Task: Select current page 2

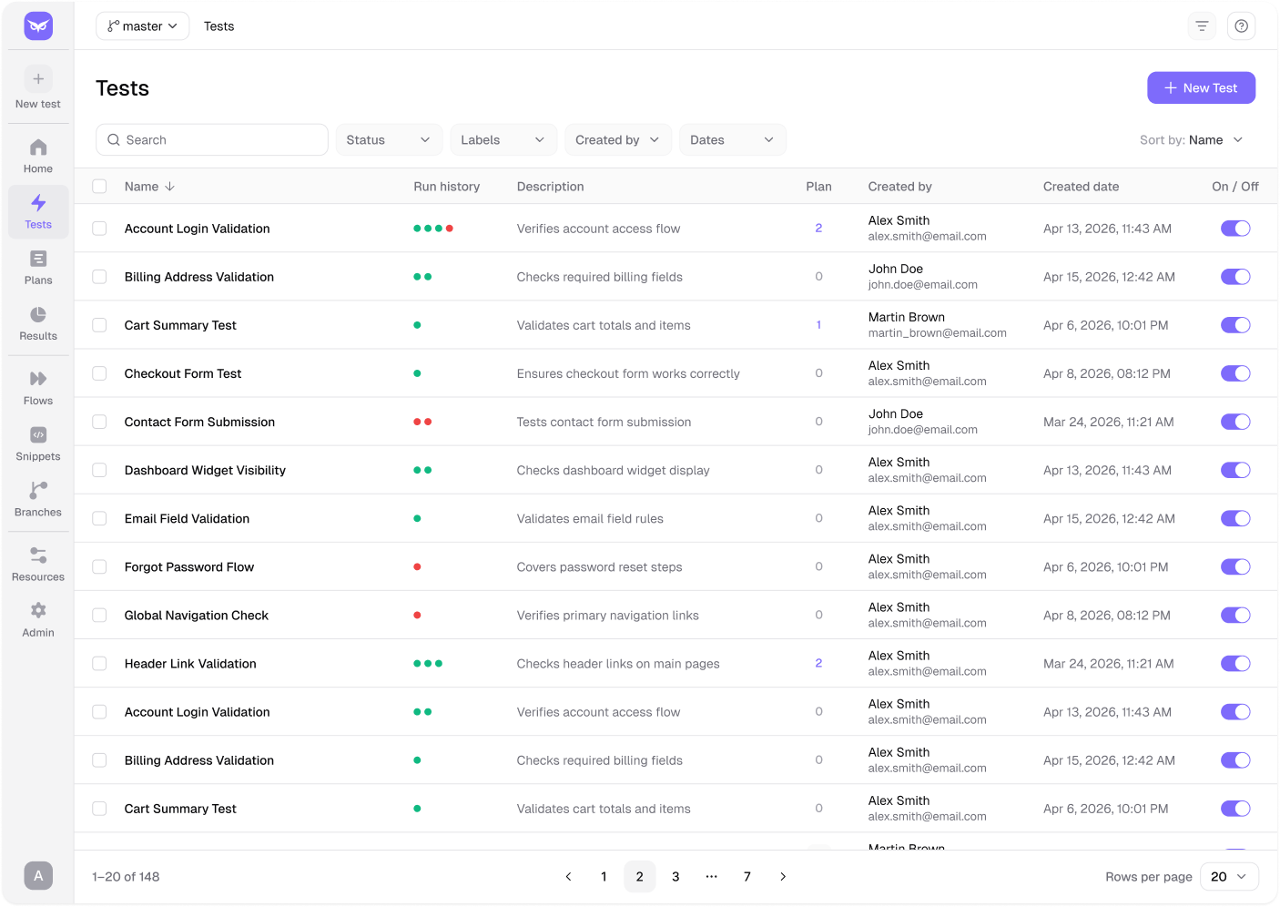Action: [640, 877]
